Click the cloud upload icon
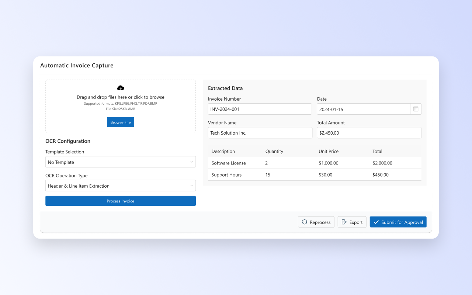This screenshot has height=295, width=472. 121,88
